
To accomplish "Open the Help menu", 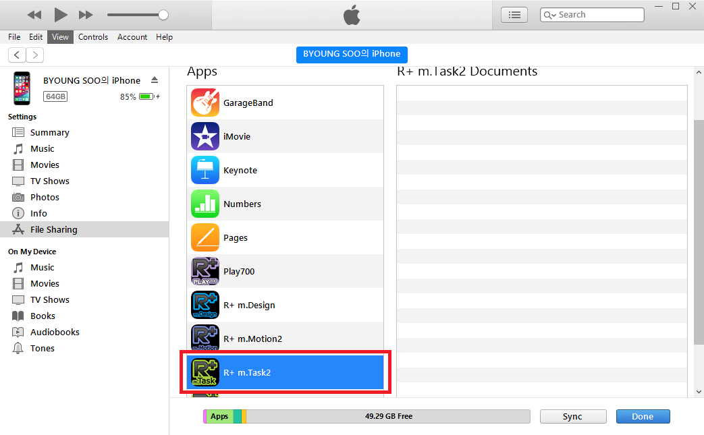I will pos(164,37).
